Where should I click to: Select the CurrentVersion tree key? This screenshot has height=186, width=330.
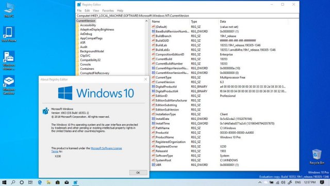tap(86, 21)
